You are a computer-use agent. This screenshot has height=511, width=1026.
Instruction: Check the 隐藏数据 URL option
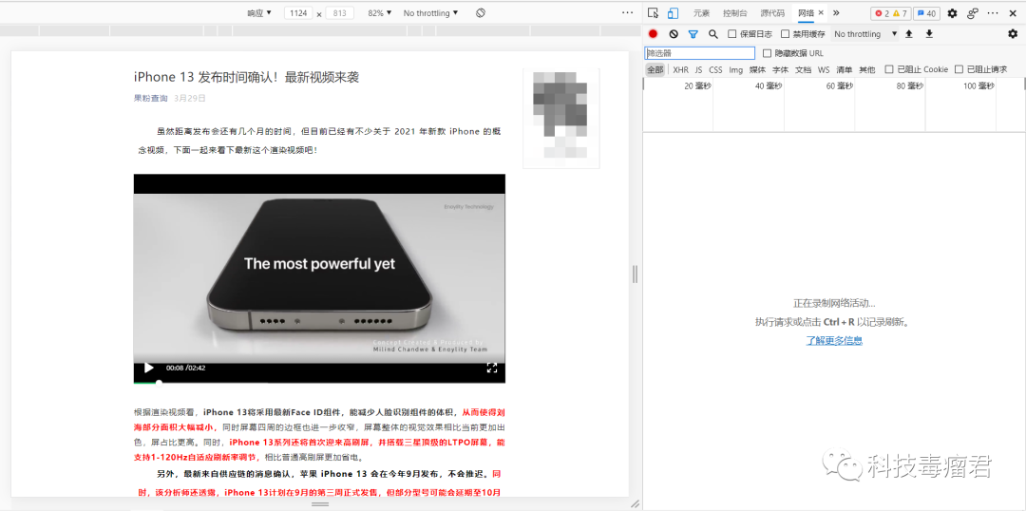[x=768, y=53]
